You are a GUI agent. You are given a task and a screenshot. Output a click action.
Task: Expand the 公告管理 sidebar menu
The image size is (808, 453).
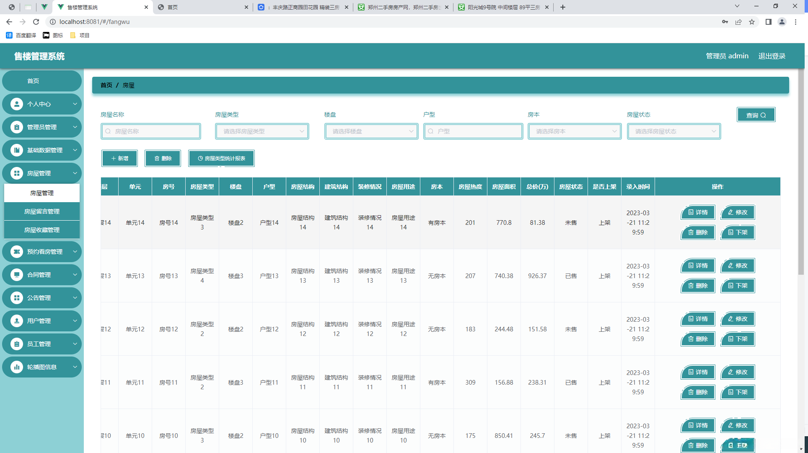42,298
